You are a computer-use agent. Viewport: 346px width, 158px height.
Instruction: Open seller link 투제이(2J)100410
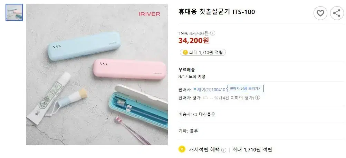point(209,89)
